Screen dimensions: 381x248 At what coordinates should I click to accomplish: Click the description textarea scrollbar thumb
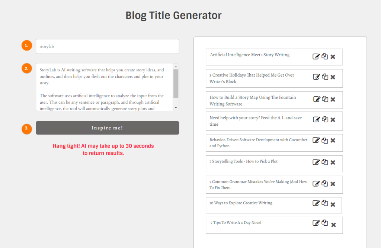click(176, 84)
